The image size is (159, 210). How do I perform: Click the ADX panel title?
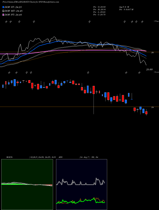pos(61,157)
